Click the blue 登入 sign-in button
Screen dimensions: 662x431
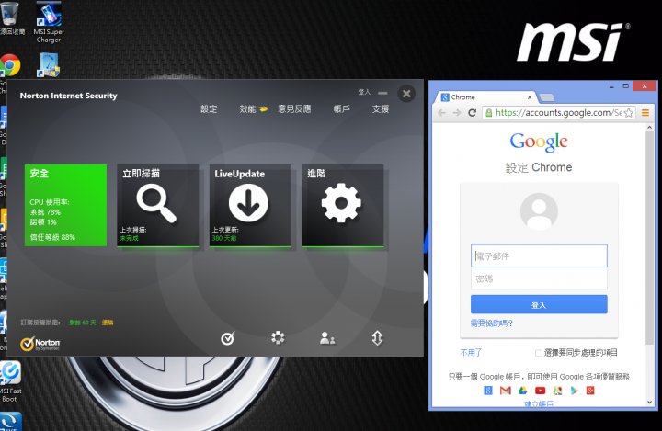point(539,304)
